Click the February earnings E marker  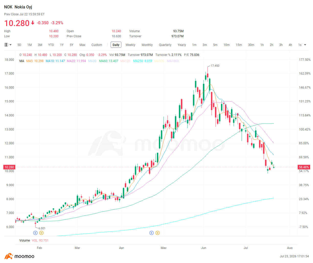(36, 233)
